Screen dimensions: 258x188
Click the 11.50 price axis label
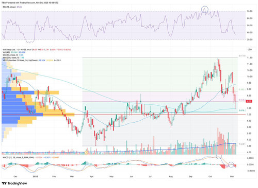tap(250, 58)
